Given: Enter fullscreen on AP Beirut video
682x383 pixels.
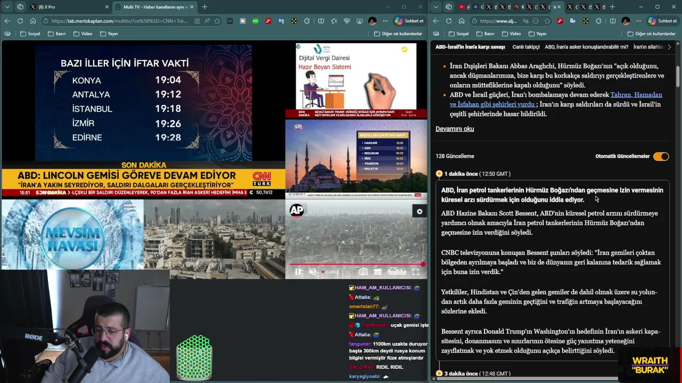Looking at the screenshot, I should (x=416, y=272).
